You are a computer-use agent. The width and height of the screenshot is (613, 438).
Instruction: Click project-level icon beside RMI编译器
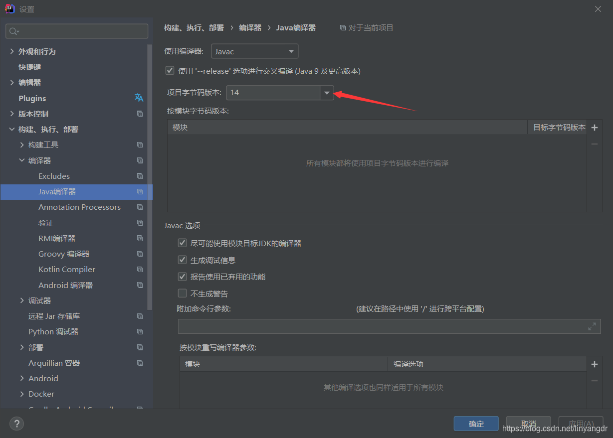140,238
